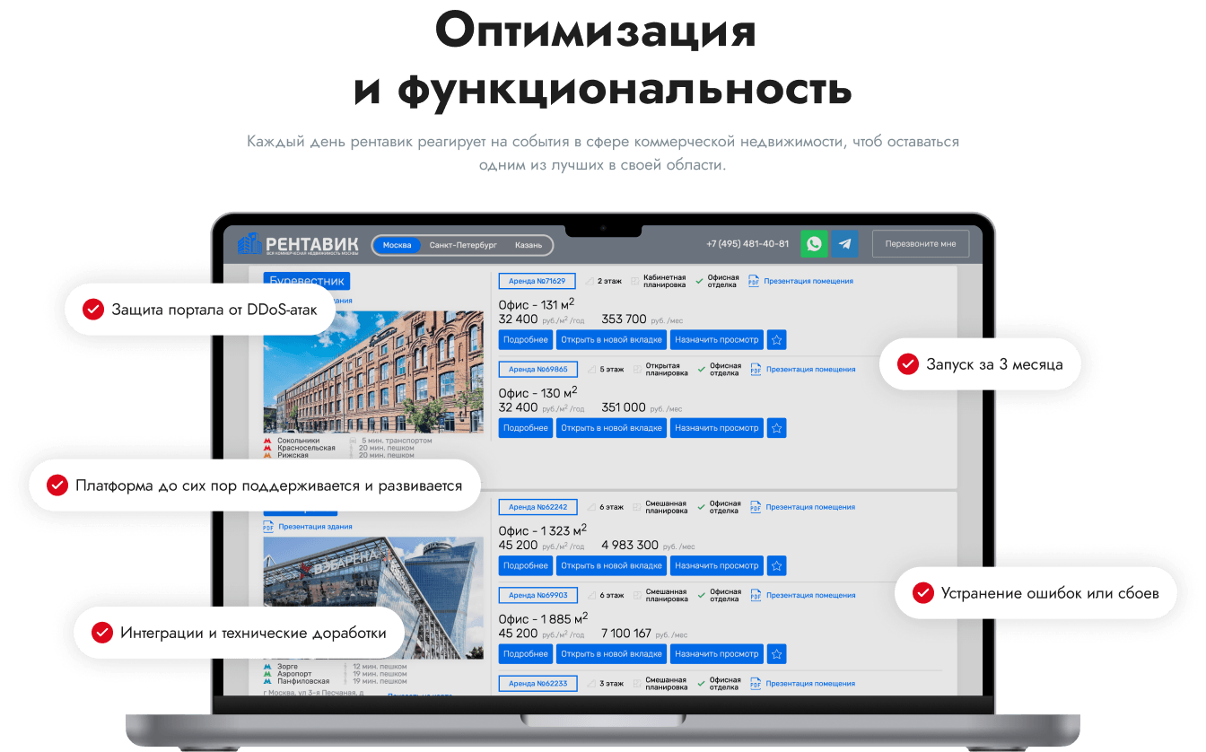Click the monthly price 353 700
The width and height of the screenshot is (1206, 752).
(624, 319)
